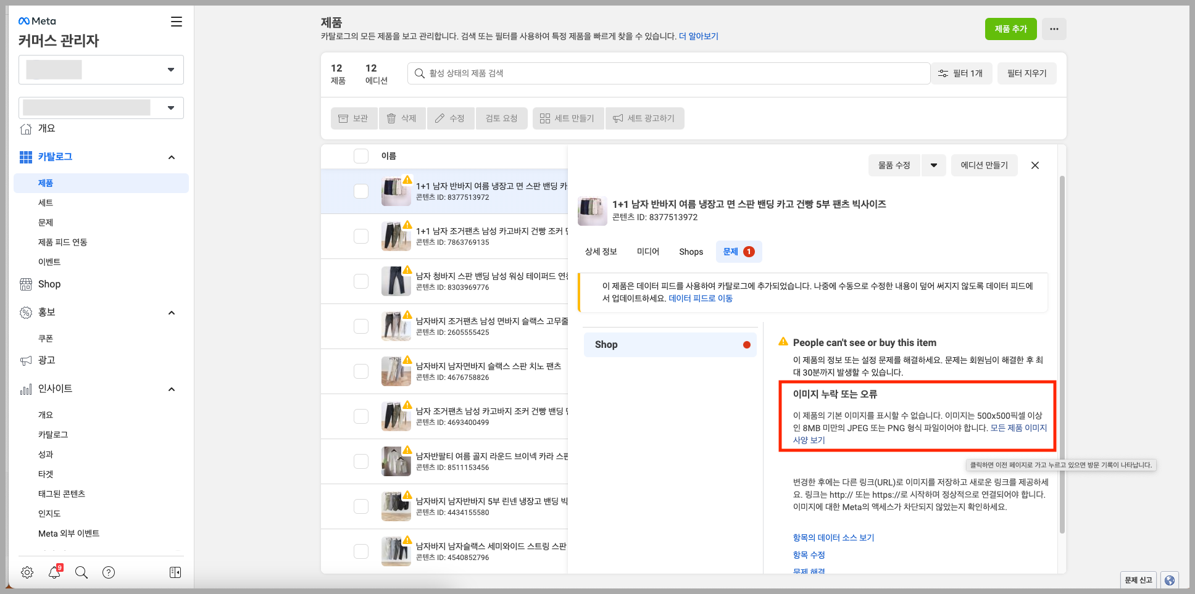Open the 보관 (archive) tool
This screenshot has height=594, width=1195.
[354, 118]
